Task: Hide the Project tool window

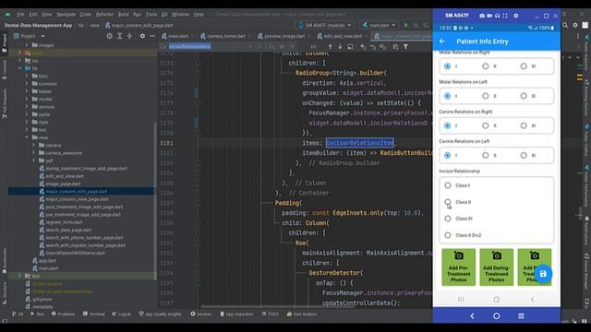Action: coord(152,36)
